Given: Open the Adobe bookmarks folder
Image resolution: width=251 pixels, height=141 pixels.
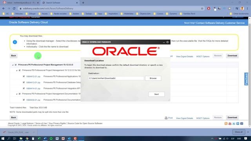Looking at the screenshot, I should tap(74, 14).
